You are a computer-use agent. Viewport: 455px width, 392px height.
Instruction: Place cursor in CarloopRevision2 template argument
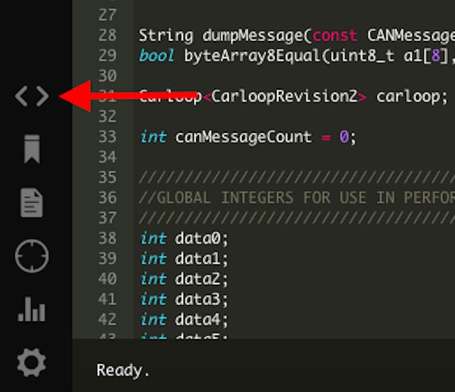tap(284, 96)
